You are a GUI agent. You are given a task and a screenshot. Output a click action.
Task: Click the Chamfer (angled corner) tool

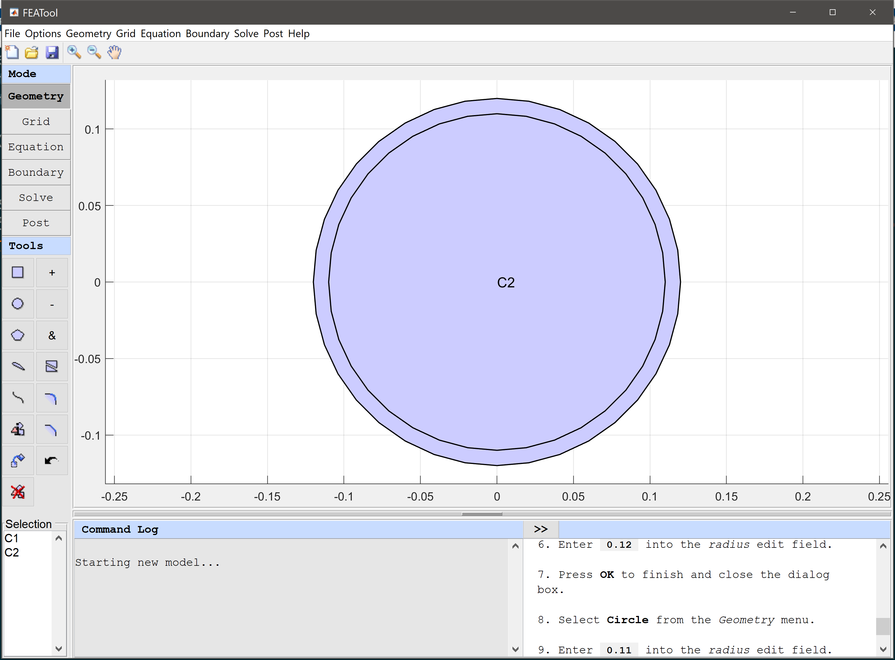(x=52, y=429)
